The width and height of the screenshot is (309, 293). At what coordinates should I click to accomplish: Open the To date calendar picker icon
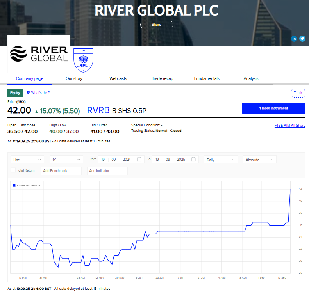point(193,159)
